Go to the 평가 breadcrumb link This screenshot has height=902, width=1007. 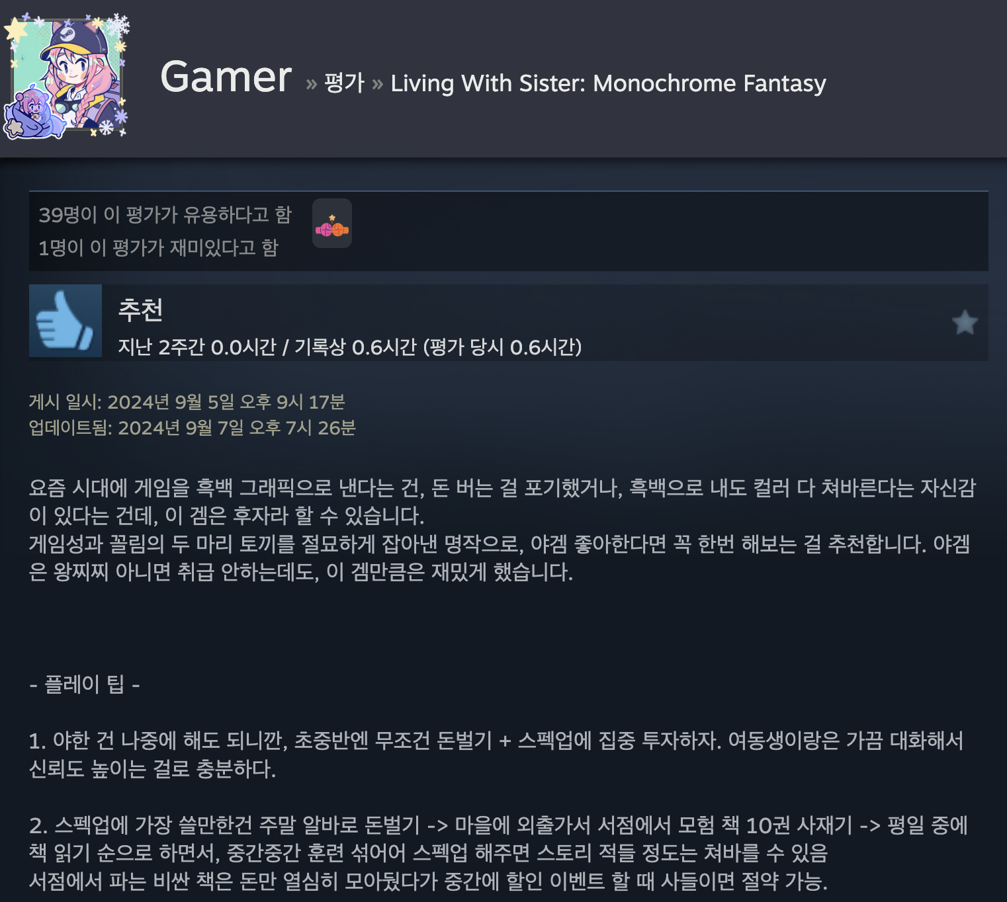coord(345,83)
